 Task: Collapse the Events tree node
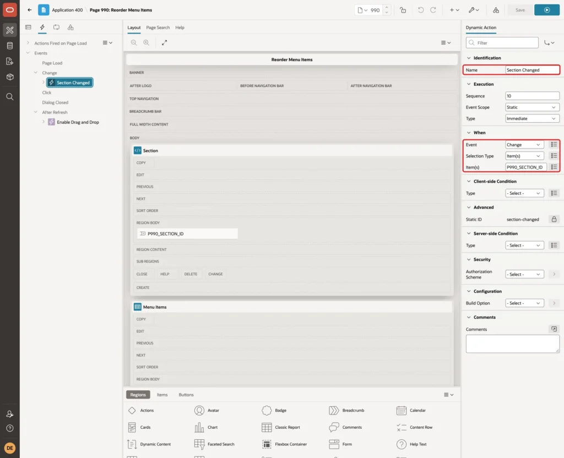(28, 53)
